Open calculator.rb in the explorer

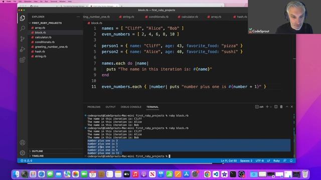(43, 37)
